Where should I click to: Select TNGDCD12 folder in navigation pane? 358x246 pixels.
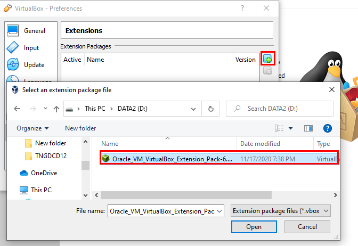(x=51, y=156)
